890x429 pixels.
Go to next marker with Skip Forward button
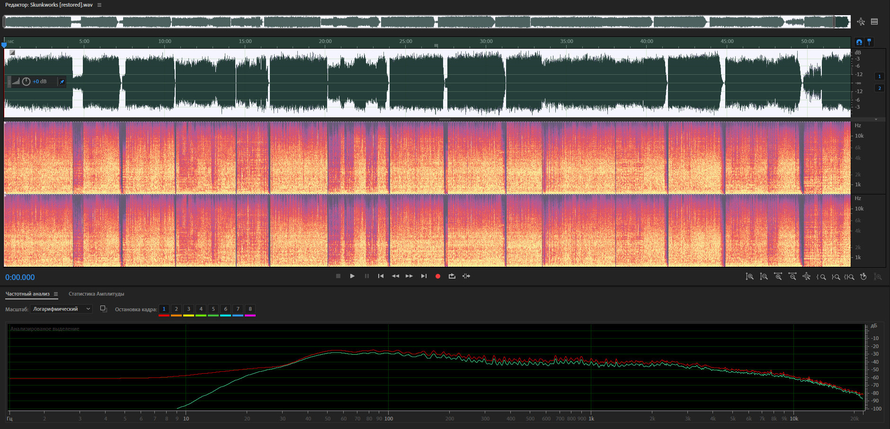(x=424, y=276)
